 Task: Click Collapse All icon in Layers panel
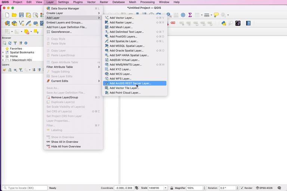39,70
